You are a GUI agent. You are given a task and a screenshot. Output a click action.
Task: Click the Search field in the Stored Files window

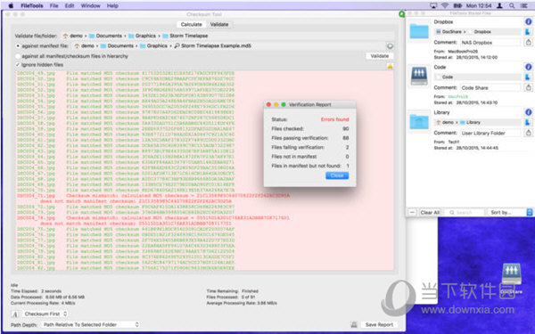(464, 212)
